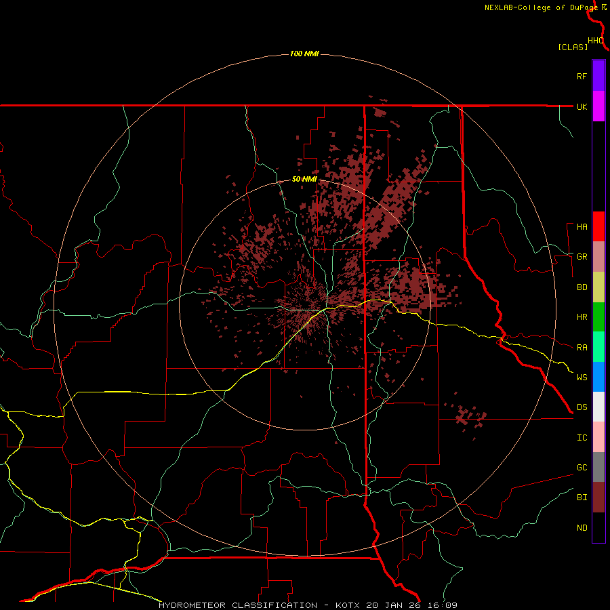Click the IC legend label
The image size is (610, 610).
pos(582,438)
